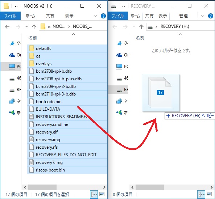Image resolution: width=215 pixels, height=199 pixels.
Task: Click RECOVERY (H:) address breadcrumb
Action: (x=175, y=26)
